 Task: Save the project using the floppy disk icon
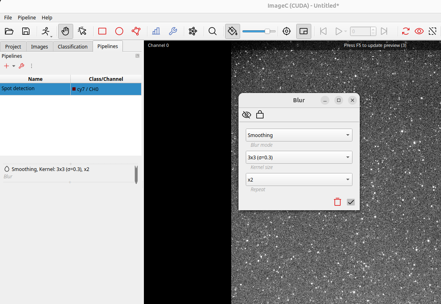pos(26,31)
